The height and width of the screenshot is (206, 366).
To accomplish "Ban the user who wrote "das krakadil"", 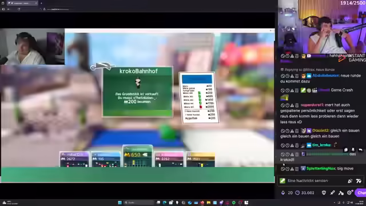I will (x=283, y=154).
